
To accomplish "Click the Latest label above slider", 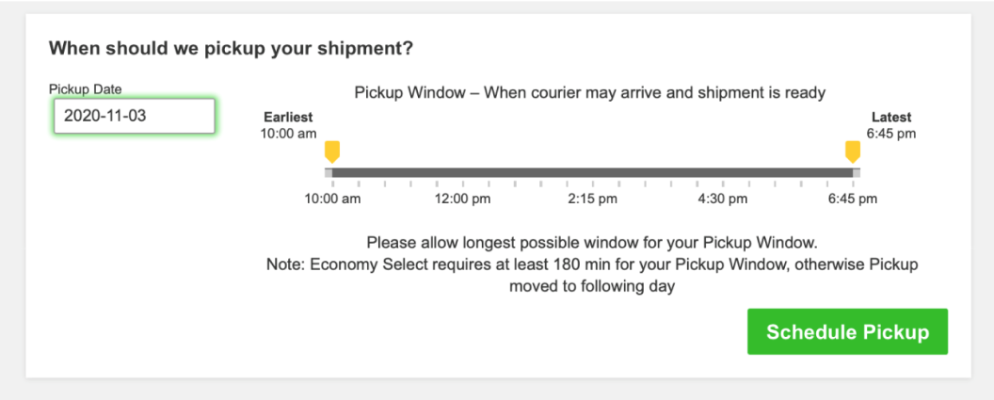I will pos(891,118).
